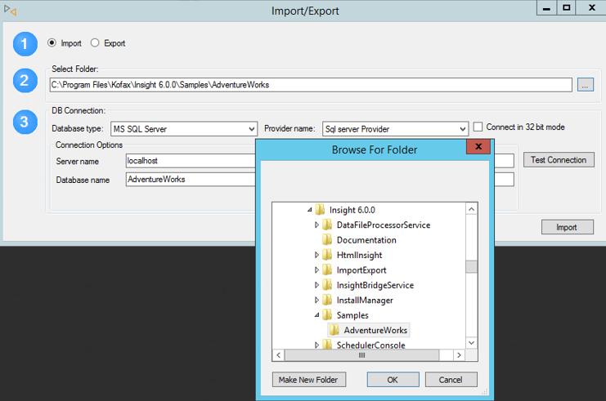Screen dimensions: 606x401
Task: Close the Browse For Folder dialog
Action: (x=478, y=147)
